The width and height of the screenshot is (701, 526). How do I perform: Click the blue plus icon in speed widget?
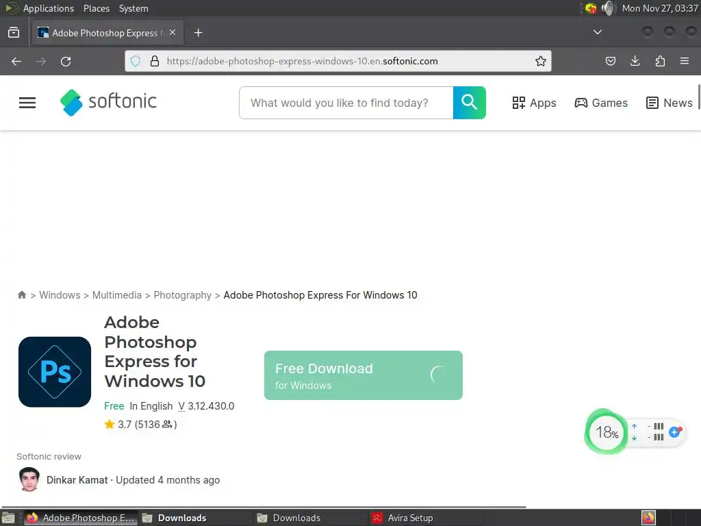tap(675, 432)
